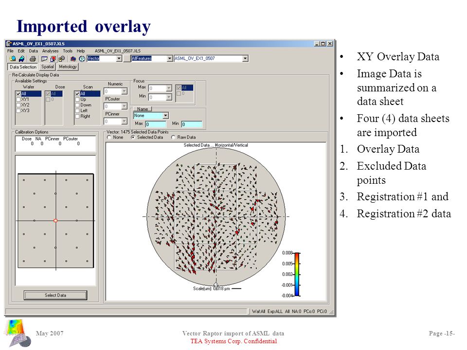Open the Edit menu

point(21,51)
